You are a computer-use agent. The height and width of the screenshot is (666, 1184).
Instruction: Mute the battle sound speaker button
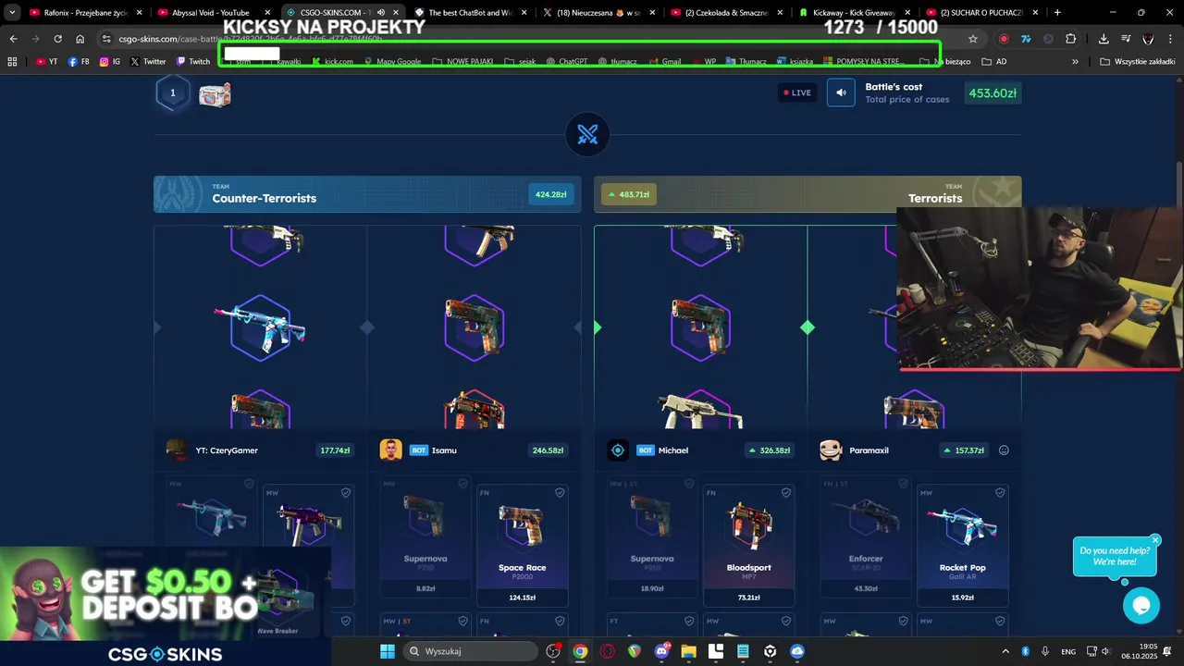click(x=841, y=92)
